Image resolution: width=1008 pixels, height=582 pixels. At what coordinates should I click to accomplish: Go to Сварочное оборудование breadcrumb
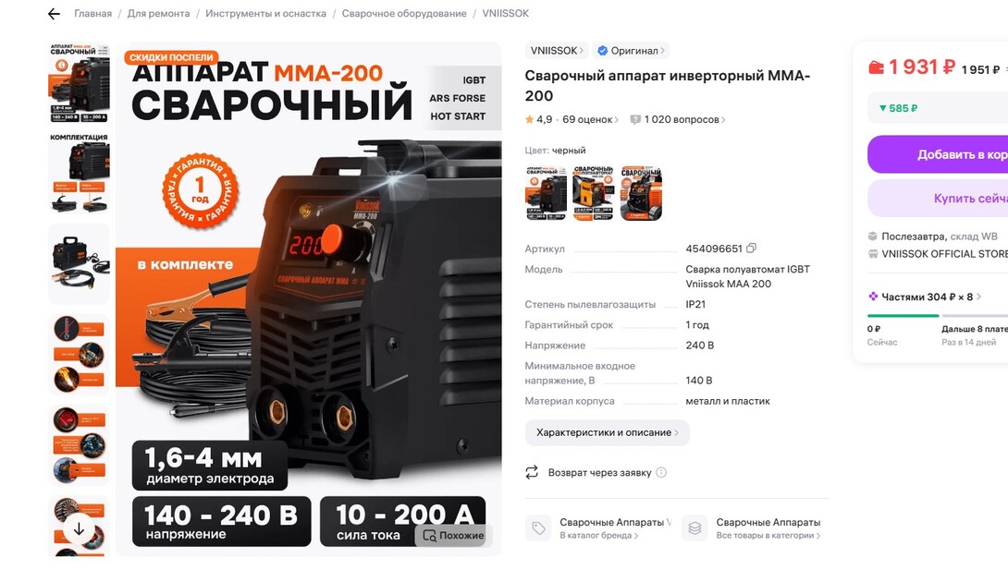click(x=404, y=14)
